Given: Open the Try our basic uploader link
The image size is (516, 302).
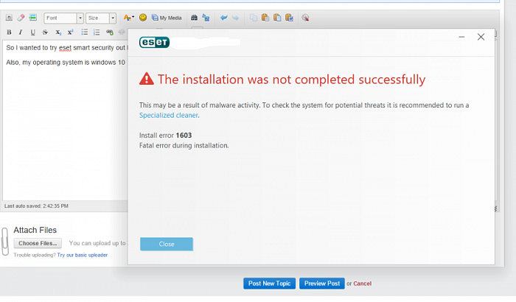Looking at the screenshot, I should 83,255.
